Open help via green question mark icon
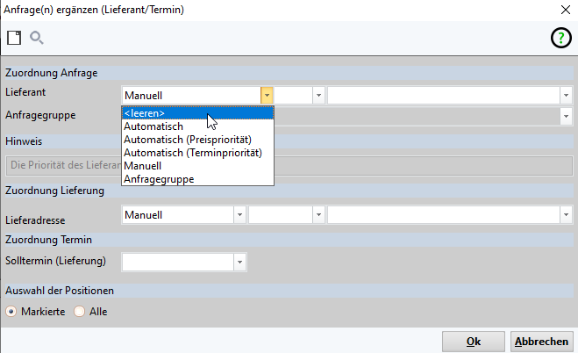The image size is (578, 353). [560, 38]
